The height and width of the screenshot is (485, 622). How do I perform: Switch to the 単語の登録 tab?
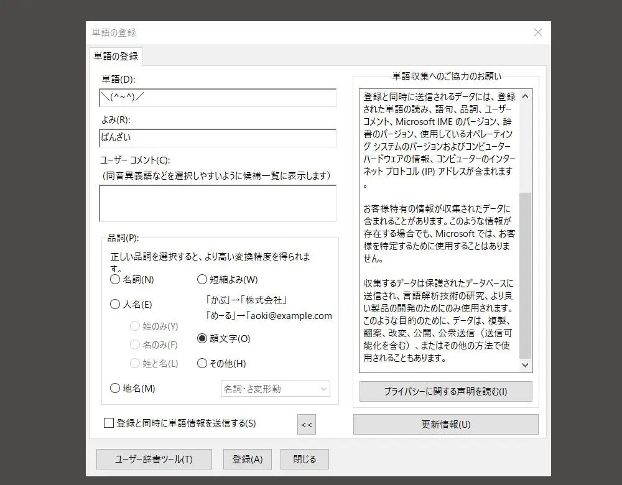[x=116, y=57]
